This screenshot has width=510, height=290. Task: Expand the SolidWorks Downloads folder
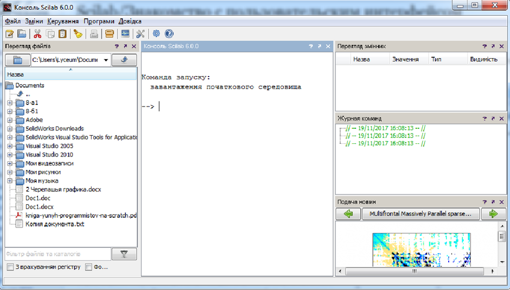click(10, 129)
